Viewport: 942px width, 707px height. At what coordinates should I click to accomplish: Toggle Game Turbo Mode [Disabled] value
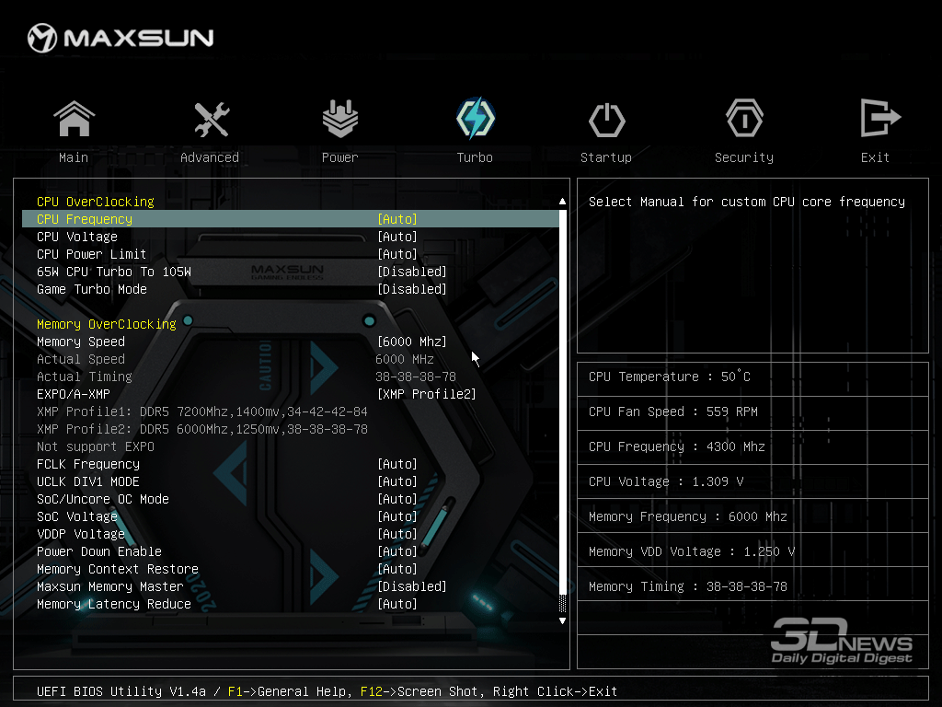(x=412, y=289)
